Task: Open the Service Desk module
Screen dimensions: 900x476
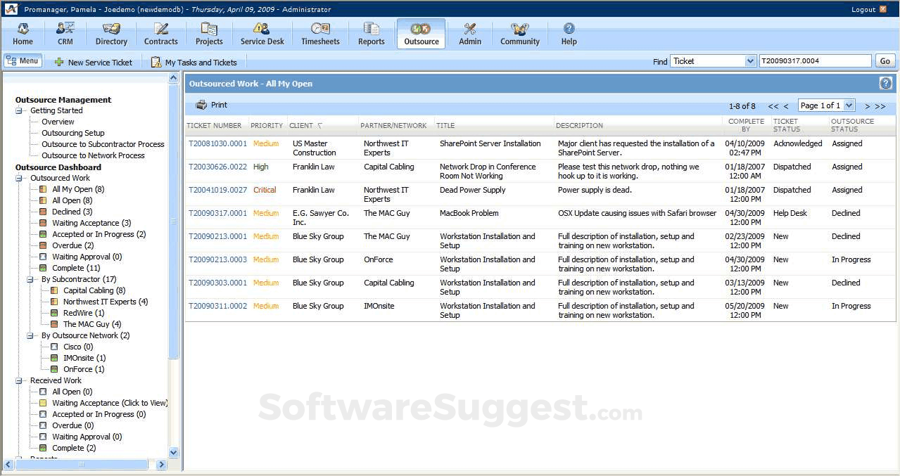Action: point(261,33)
